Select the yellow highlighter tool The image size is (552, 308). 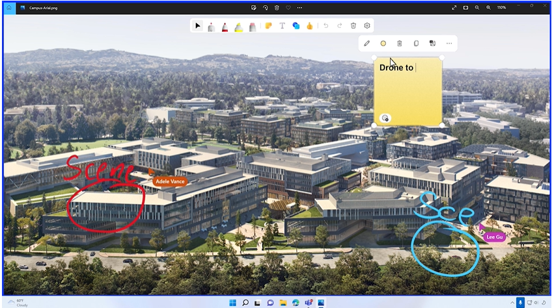pos(238,26)
